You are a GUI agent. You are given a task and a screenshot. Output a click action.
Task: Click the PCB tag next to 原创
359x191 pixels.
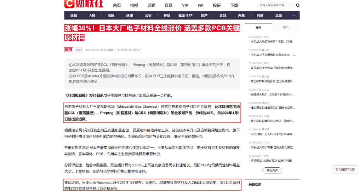[79, 50]
